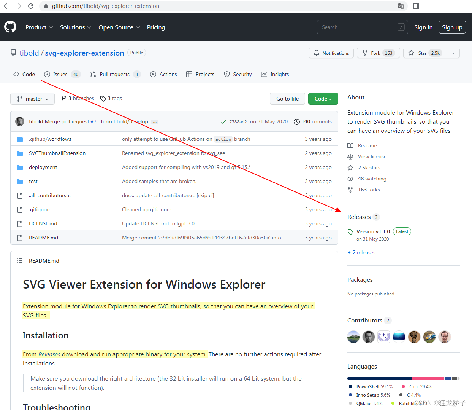Open the browser side panel icon
This screenshot has height=410, width=472.
416,6
